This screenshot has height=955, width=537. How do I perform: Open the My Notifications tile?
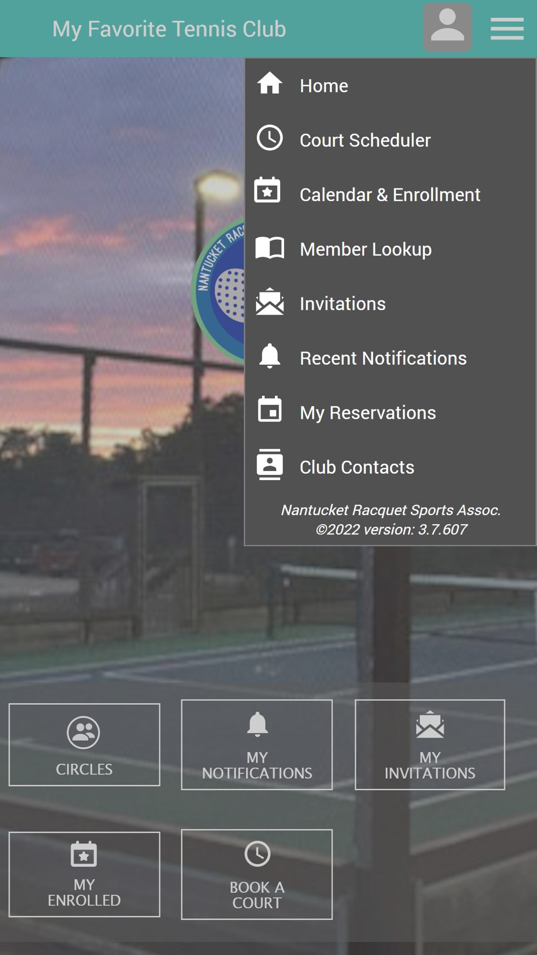(257, 744)
